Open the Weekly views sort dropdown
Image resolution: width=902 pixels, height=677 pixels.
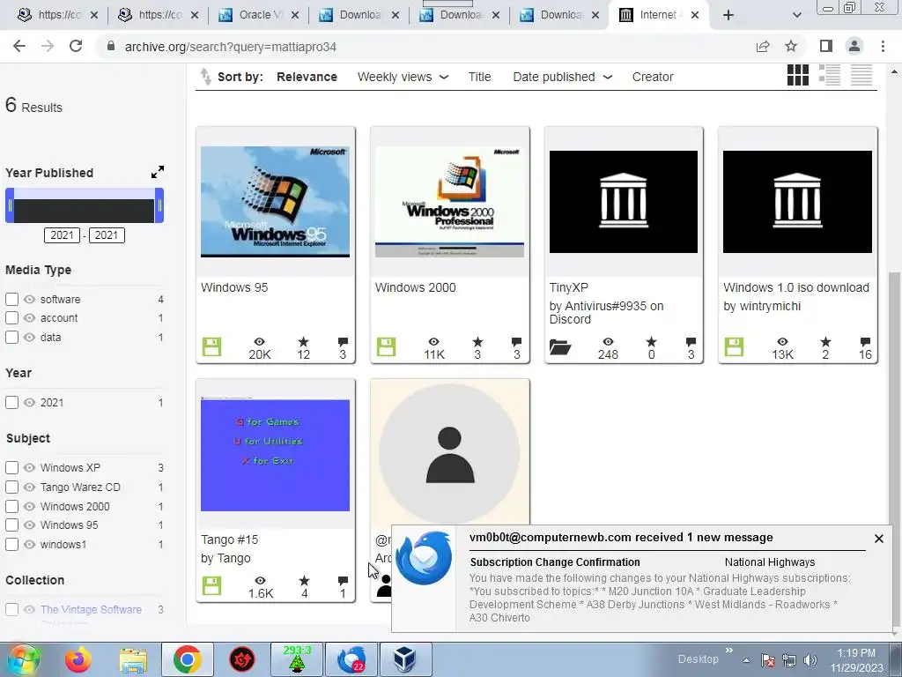click(403, 77)
